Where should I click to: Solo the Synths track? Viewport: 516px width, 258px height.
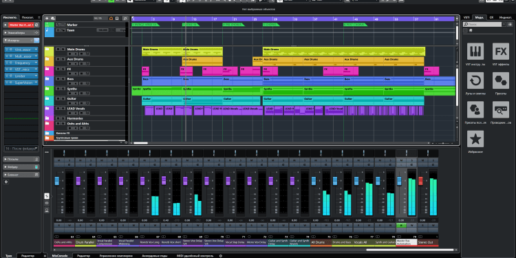63,89
